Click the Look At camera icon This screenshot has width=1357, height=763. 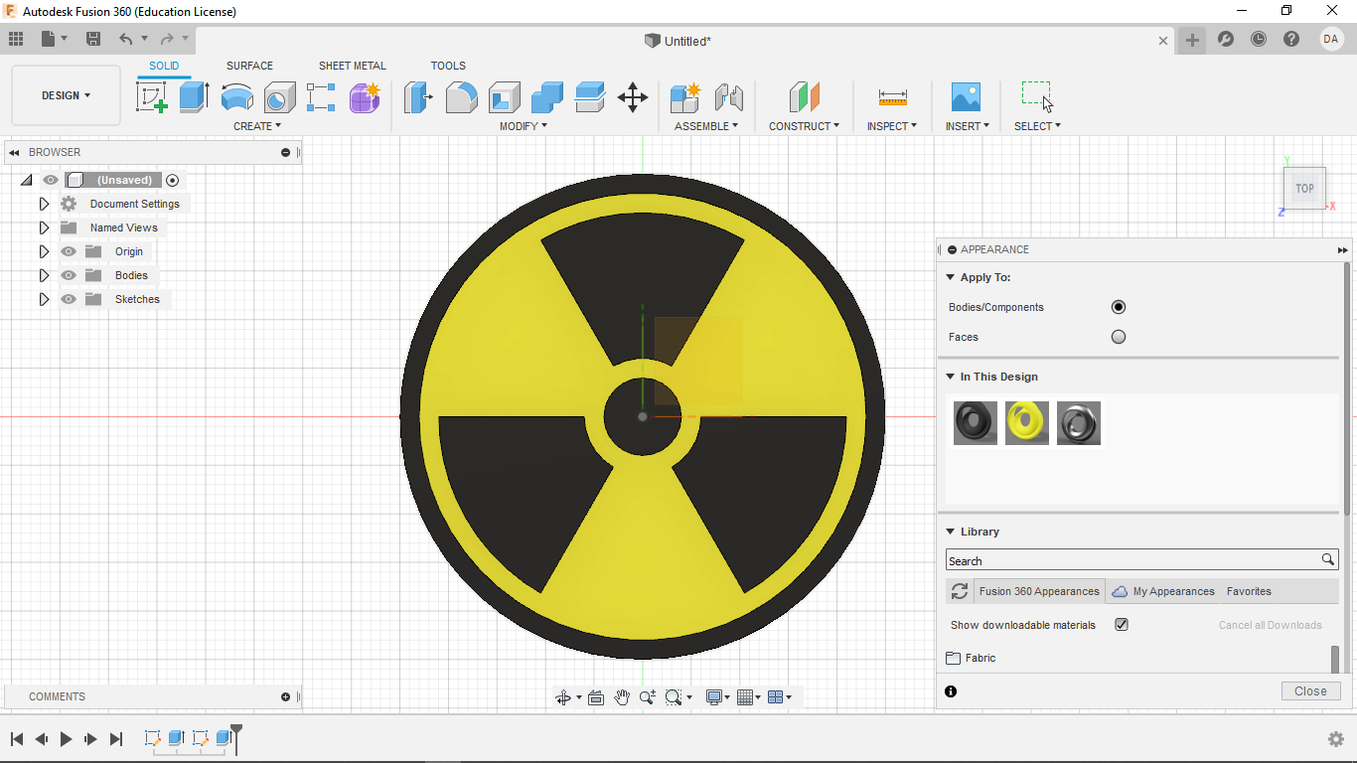pos(596,697)
